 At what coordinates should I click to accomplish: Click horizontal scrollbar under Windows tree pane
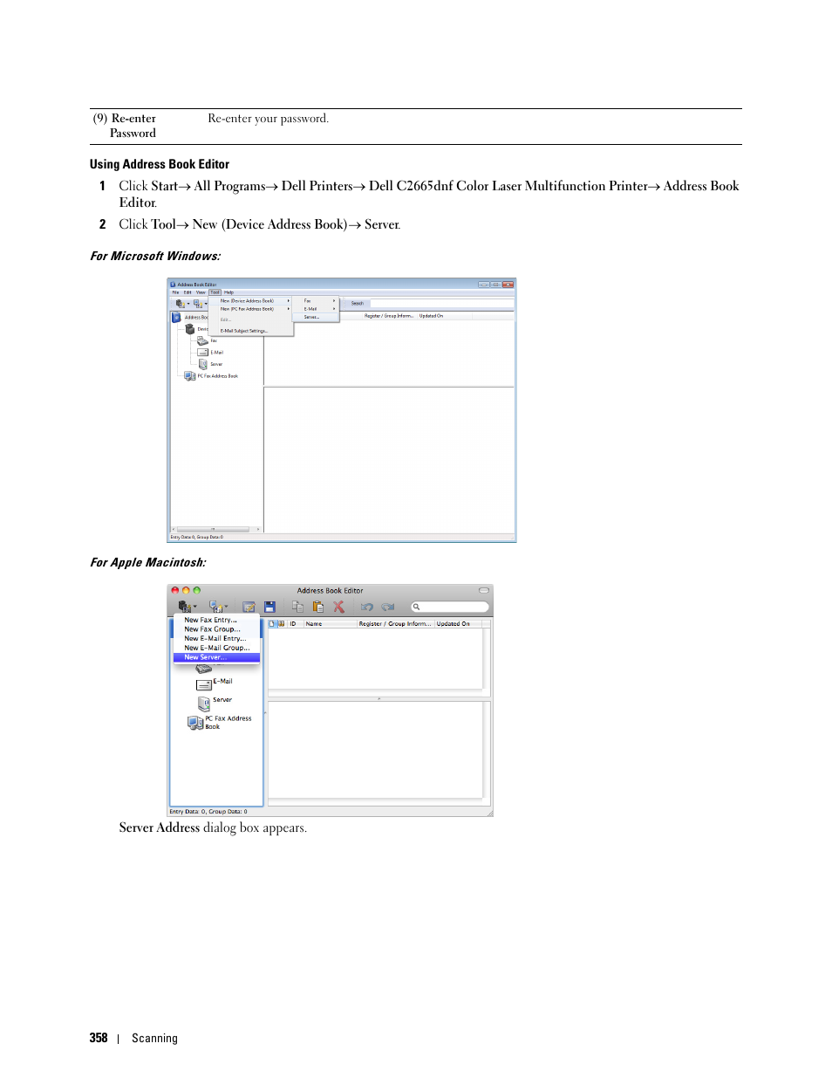pos(216,529)
